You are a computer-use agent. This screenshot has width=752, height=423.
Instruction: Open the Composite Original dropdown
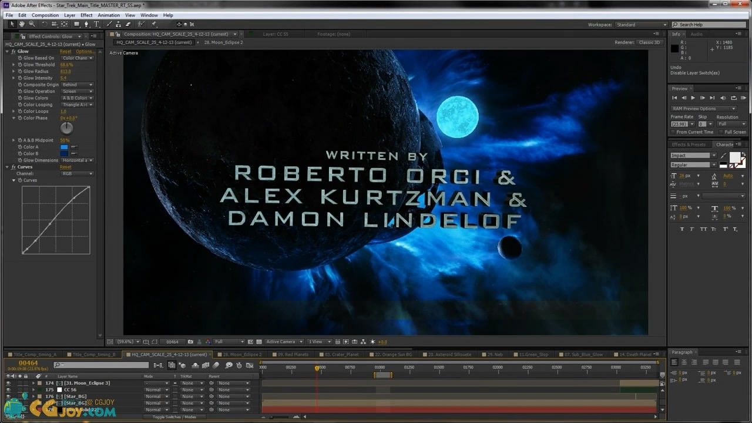pyautogui.click(x=77, y=85)
